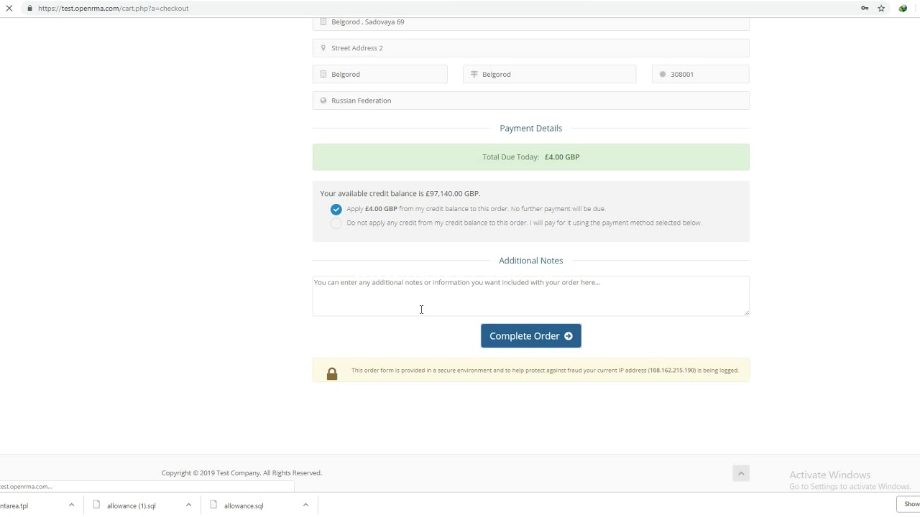Click the available credit balance text
The height and width of the screenshot is (517, 920).
pyautogui.click(x=400, y=194)
